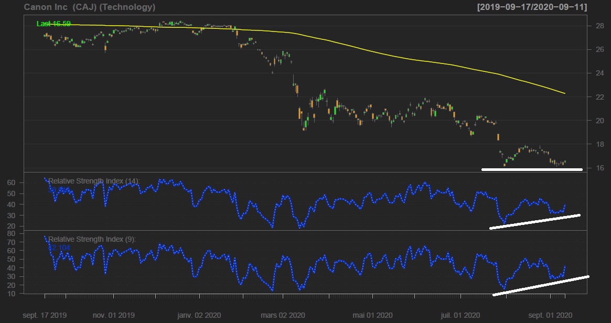Click the 'nov. 01 2019' date axis label
Viewport: 611px width, 323px height.
(113, 315)
